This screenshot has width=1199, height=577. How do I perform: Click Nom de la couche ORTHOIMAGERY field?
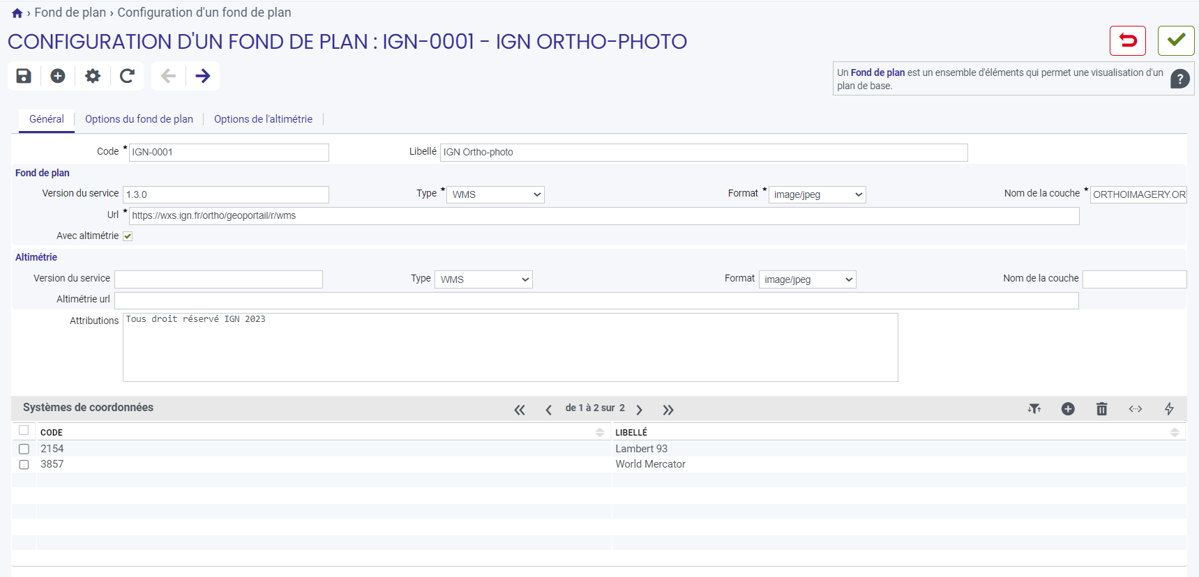point(1138,194)
